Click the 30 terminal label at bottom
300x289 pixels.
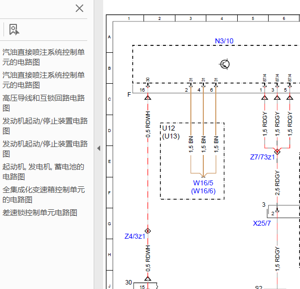point(129,283)
